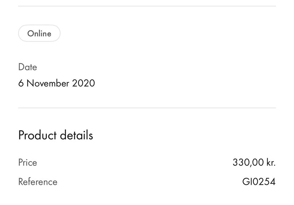
Task: Click the 330,00 kr. price value
Action: (x=254, y=162)
